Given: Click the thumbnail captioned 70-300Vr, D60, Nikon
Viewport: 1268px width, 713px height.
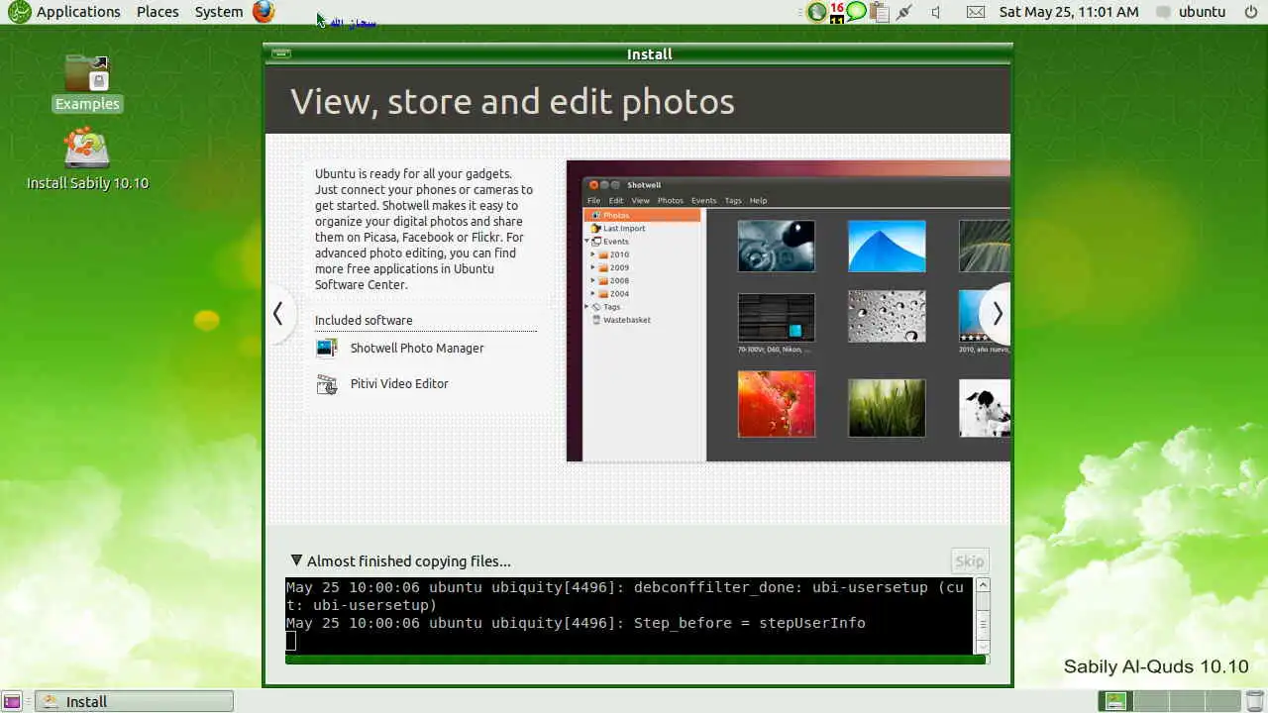Looking at the screenshot, I should pyautogui.click(x=777, y=317).
